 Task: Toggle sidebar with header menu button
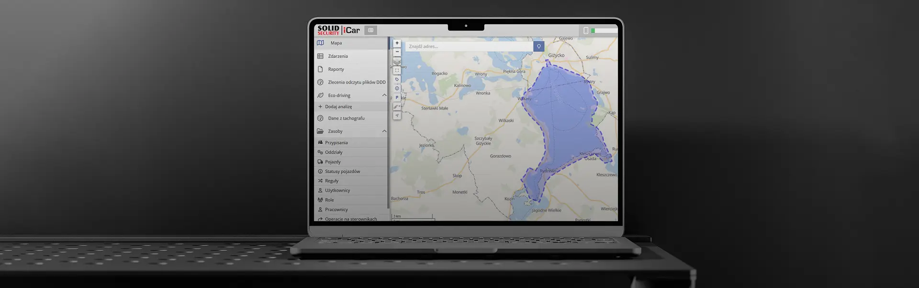(x=370, y=30)
